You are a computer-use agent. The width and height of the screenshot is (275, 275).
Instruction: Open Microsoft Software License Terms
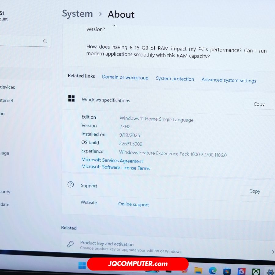(x=116, y=167)
